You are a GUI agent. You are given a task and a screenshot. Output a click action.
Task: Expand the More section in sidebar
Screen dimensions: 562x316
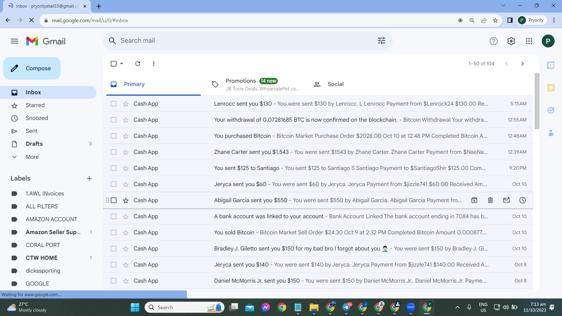[x=32, y=157]
